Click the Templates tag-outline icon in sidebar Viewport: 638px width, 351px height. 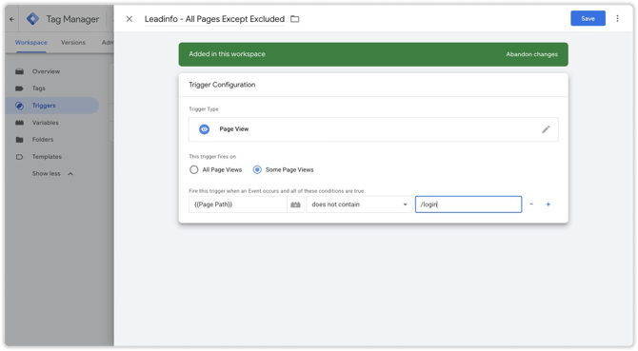point(20,157)
